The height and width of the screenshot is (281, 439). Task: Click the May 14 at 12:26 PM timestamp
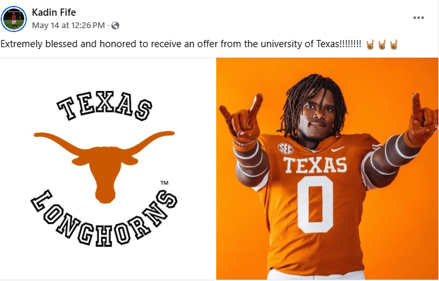tap(68, 26)
